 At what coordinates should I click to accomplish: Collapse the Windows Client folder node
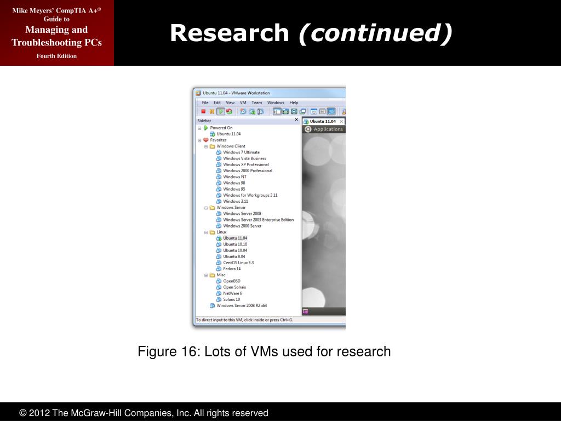tap(206, 147)
